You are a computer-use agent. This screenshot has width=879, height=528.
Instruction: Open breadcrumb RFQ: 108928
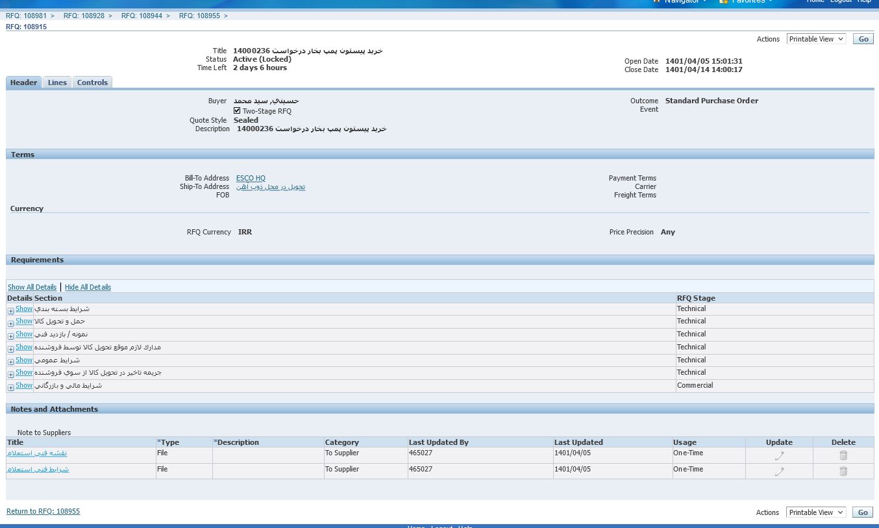pos(84,16)
